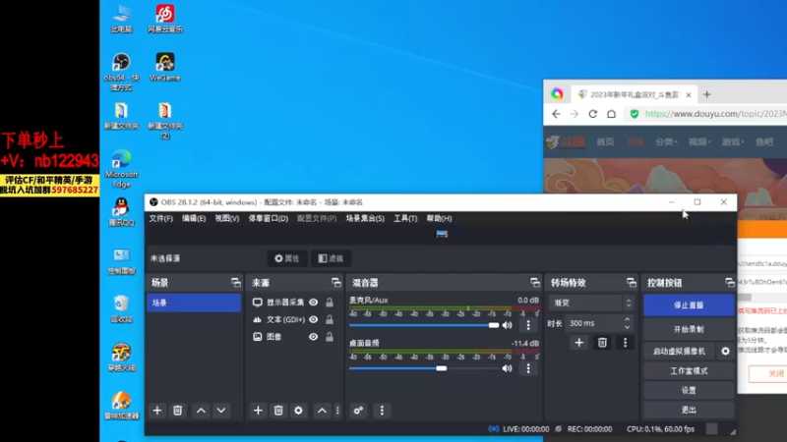Viewport: 787px width, 442px height.
Task: Reload page in the browser window
Action: click(593, 114)
